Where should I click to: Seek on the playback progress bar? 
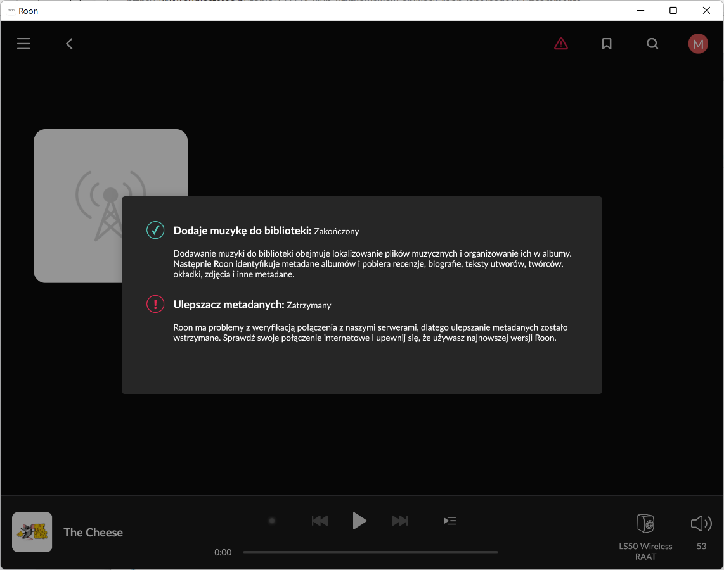tap(370, 552)
